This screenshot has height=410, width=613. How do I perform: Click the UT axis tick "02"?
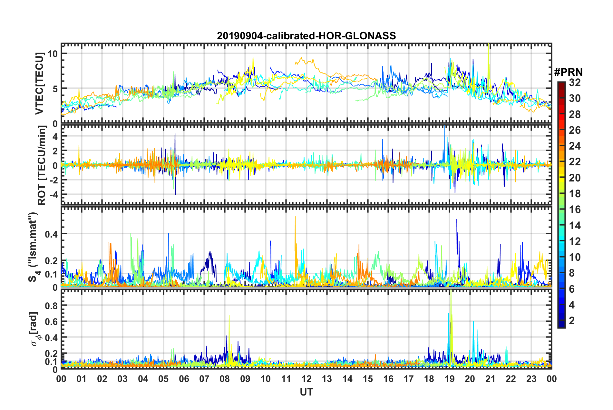(102, 379)
